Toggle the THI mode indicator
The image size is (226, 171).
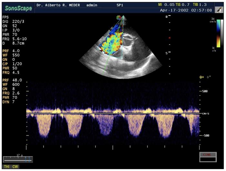pyautogui.click(x=6, y=166)
